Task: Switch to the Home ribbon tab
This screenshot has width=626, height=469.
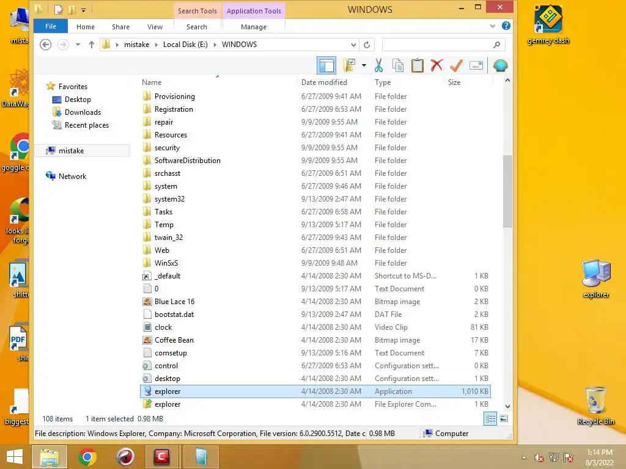Action: [x=86, y=27]
